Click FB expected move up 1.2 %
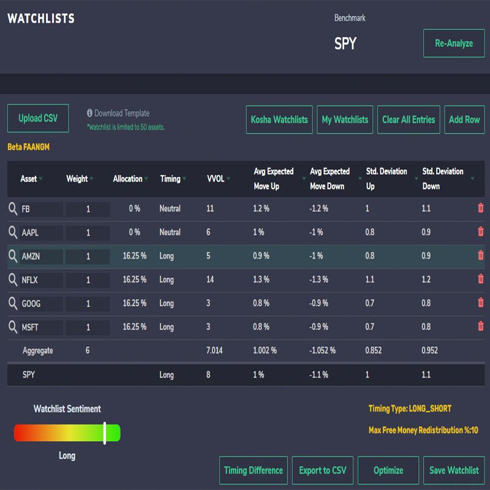The height and width of the screenshot is (490, 490). click(261, 208)
